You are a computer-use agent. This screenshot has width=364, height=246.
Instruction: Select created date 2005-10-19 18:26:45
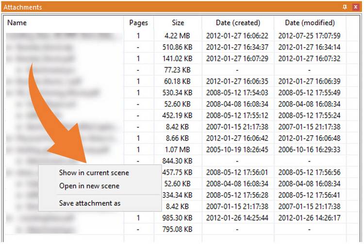coord(237,150)
